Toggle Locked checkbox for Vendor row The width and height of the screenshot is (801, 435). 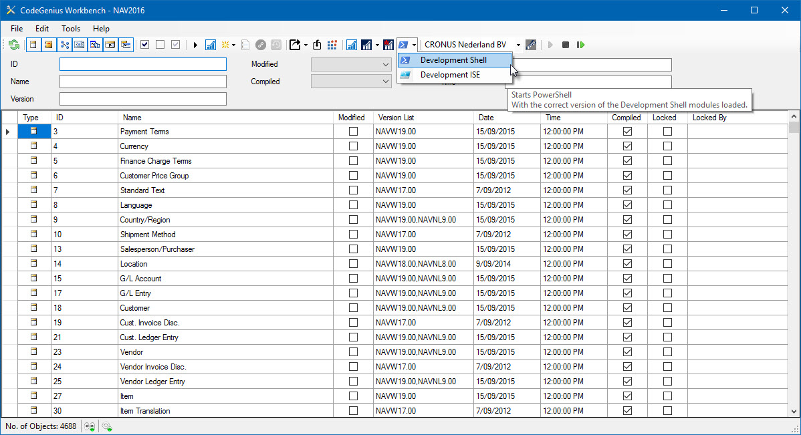coord(667,351)
